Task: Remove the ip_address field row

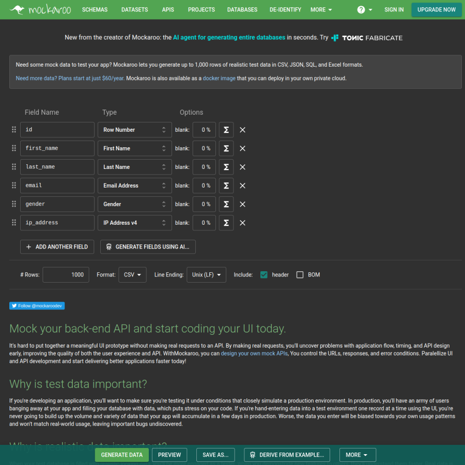Action: (242, 223)
